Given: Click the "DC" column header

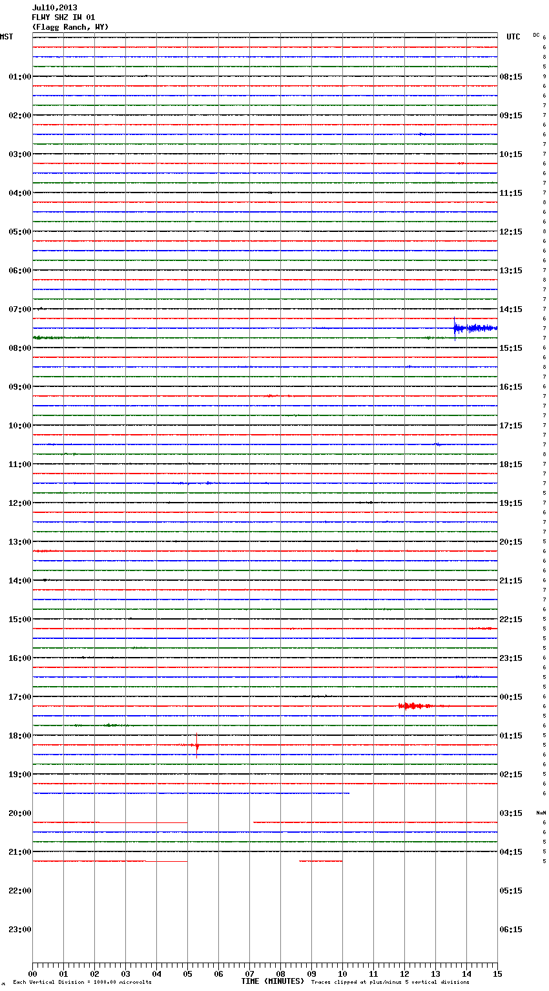Looking at the screenshot, I should [536, 35].
